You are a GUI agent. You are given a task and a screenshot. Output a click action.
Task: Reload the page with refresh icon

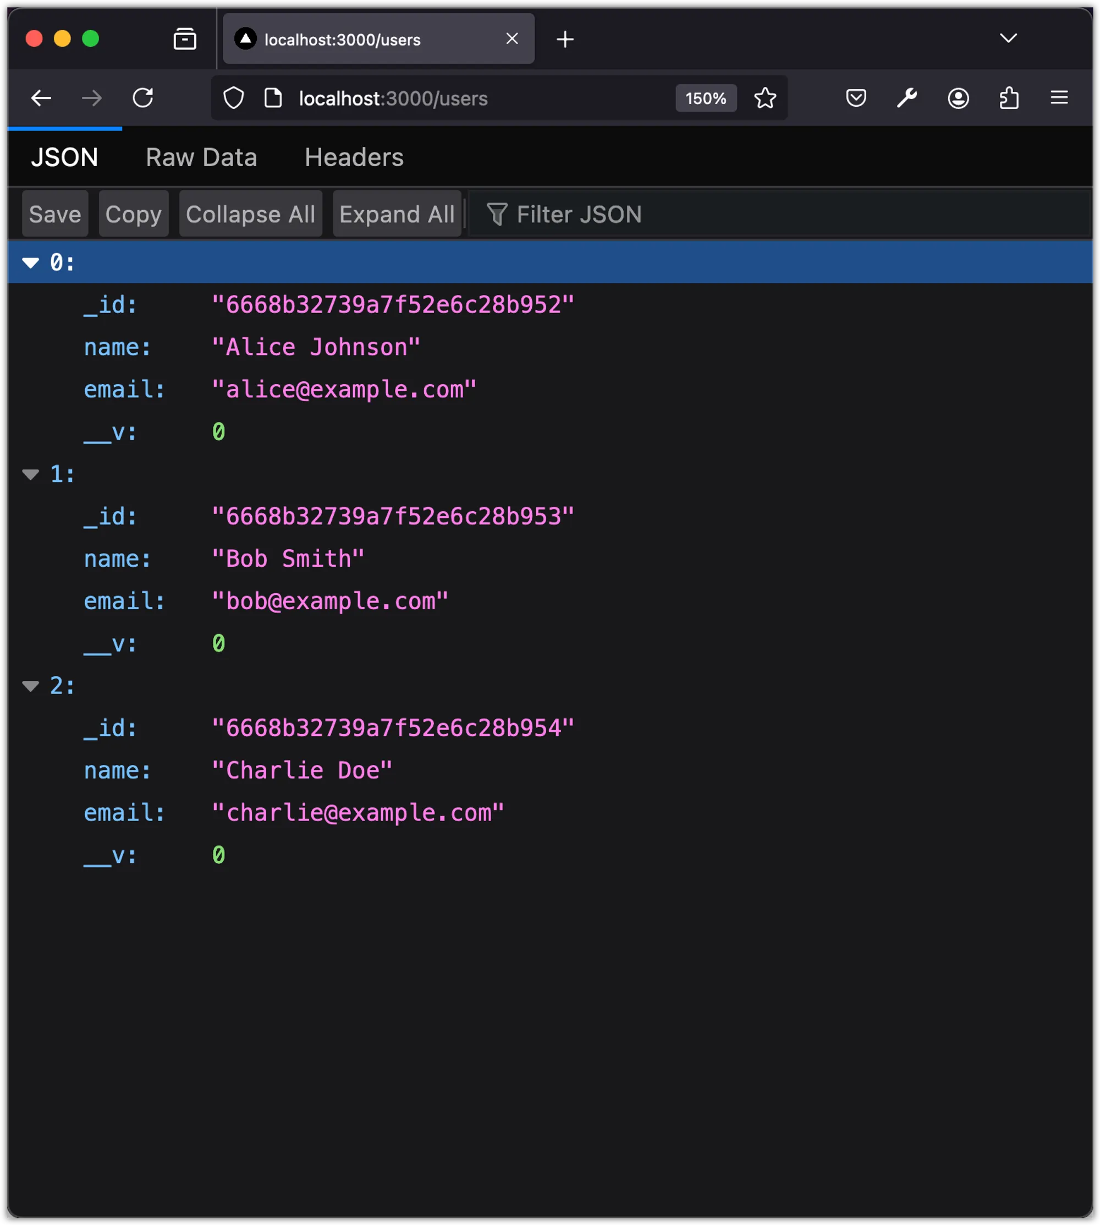(x=143, y=98)
